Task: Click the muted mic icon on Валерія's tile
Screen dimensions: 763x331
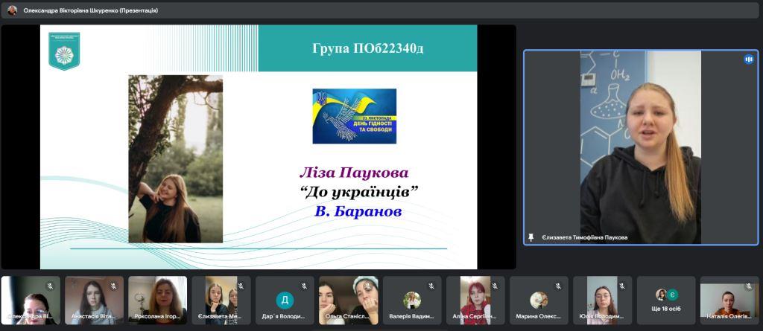Action: click(431, 286)
